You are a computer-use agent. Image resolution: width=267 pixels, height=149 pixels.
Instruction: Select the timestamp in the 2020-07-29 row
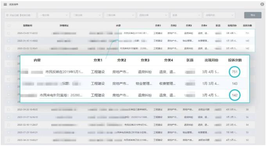pyautogui.click(x=28, y=132)
